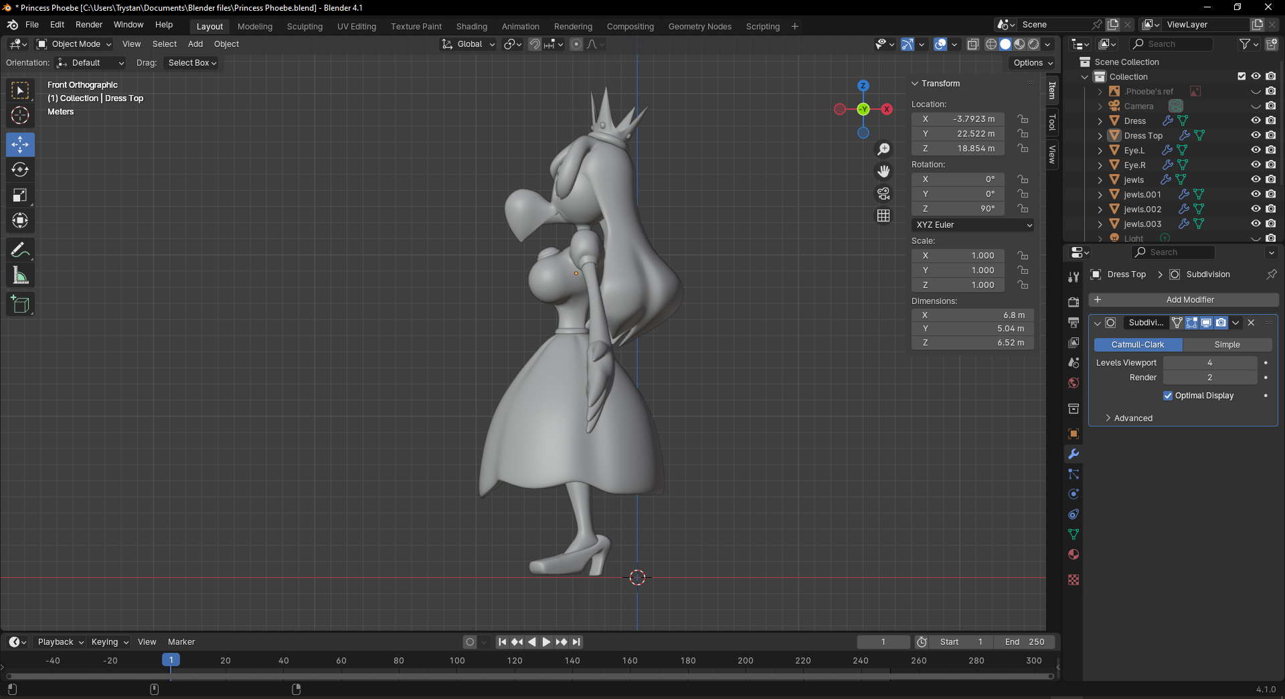Open the Material properties tab
Image resolution: width=1285 pixels, height=699 pixels.
[1074, 554]
